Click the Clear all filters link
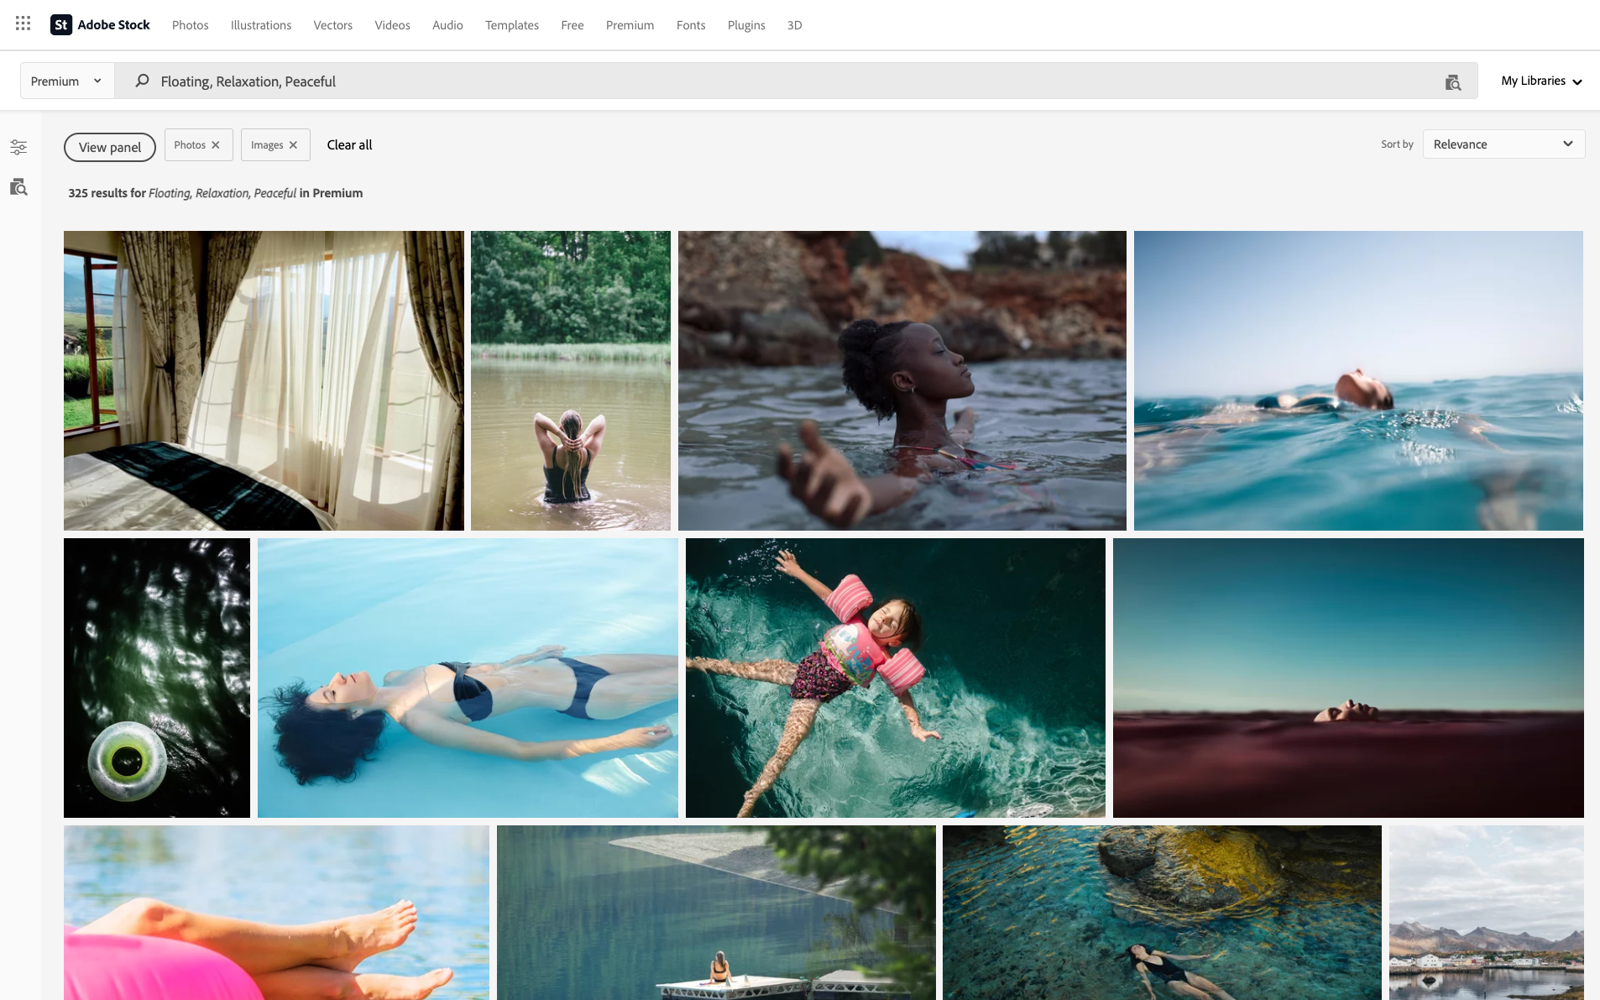This screenshot has height=1000, width=1600. pyautogui.click(x=349, y=145)
